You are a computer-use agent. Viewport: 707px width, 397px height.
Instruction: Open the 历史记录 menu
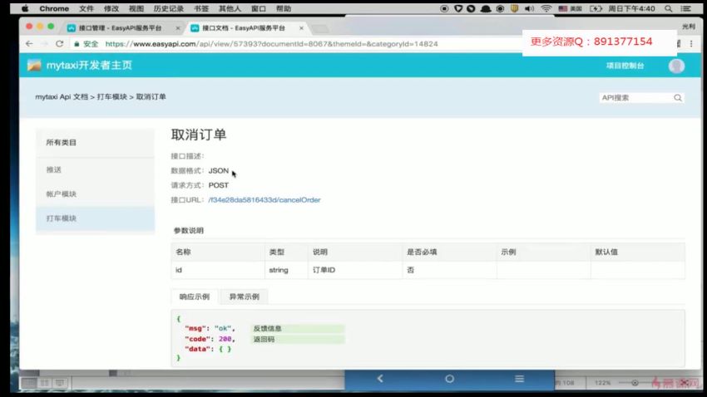tap(169, 8)
